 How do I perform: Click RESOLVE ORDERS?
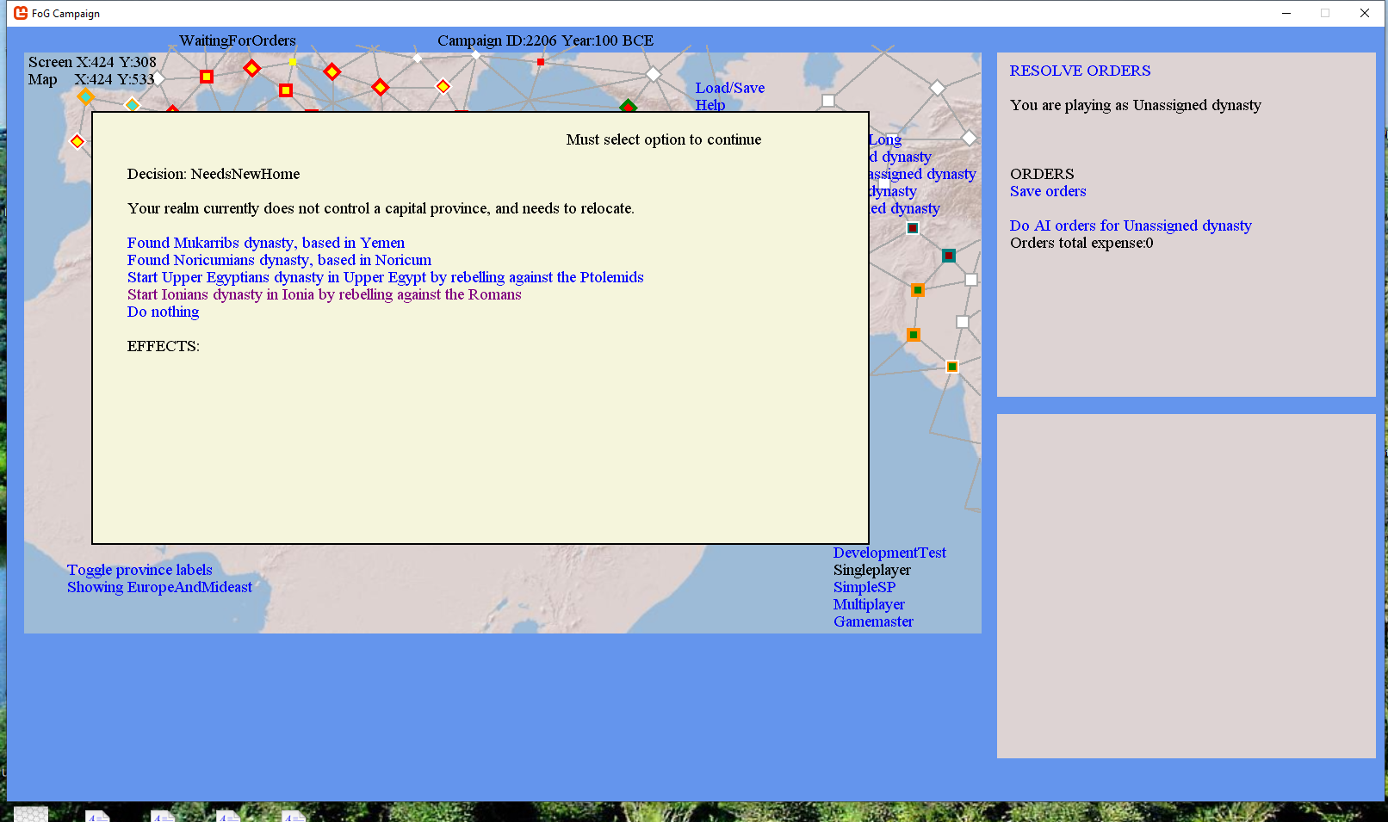pyautogui.click(x=1080, y=71)
